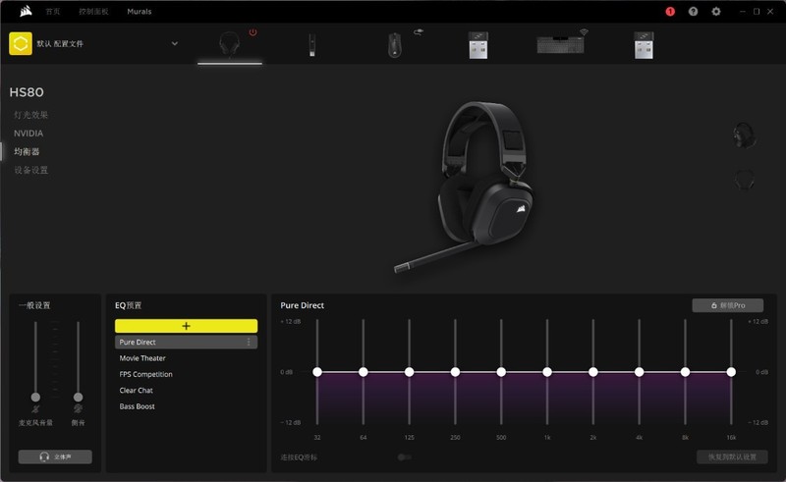Select the FPS Competition preset
This screenshot has width=786, height=482.
(x=145, y=374)
